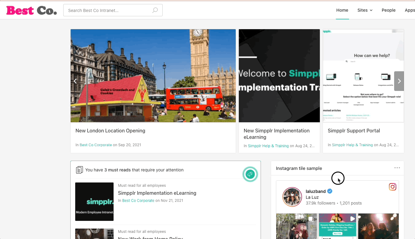
Task: Click the teal megaphone announcement icon
Action: click(x=250, y=174)
